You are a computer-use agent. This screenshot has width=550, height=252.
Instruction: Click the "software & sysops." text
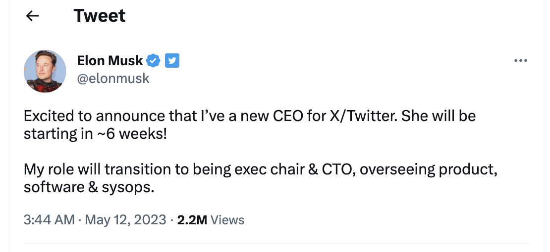pos(89,187)
